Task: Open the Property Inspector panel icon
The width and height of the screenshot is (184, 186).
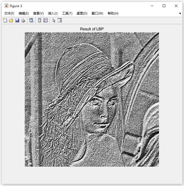Action: pos(60,20)
